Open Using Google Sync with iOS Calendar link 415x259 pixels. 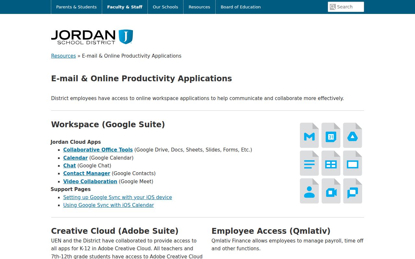click(x=109, y=205)
